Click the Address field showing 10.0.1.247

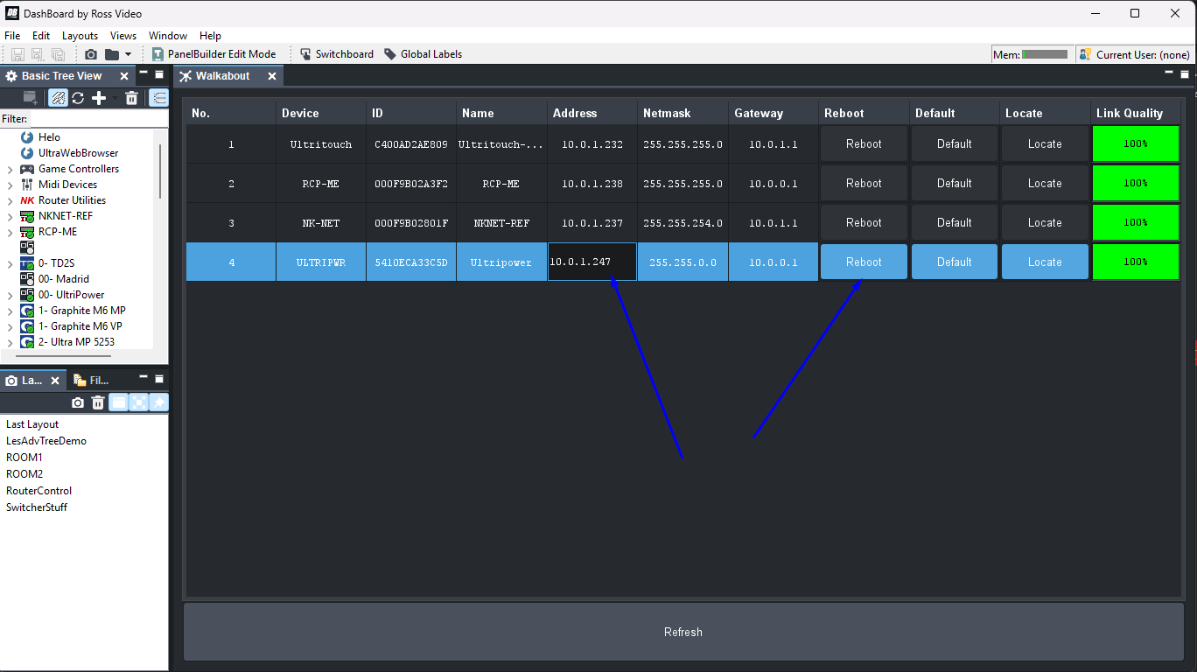click(x=592, y=262)
